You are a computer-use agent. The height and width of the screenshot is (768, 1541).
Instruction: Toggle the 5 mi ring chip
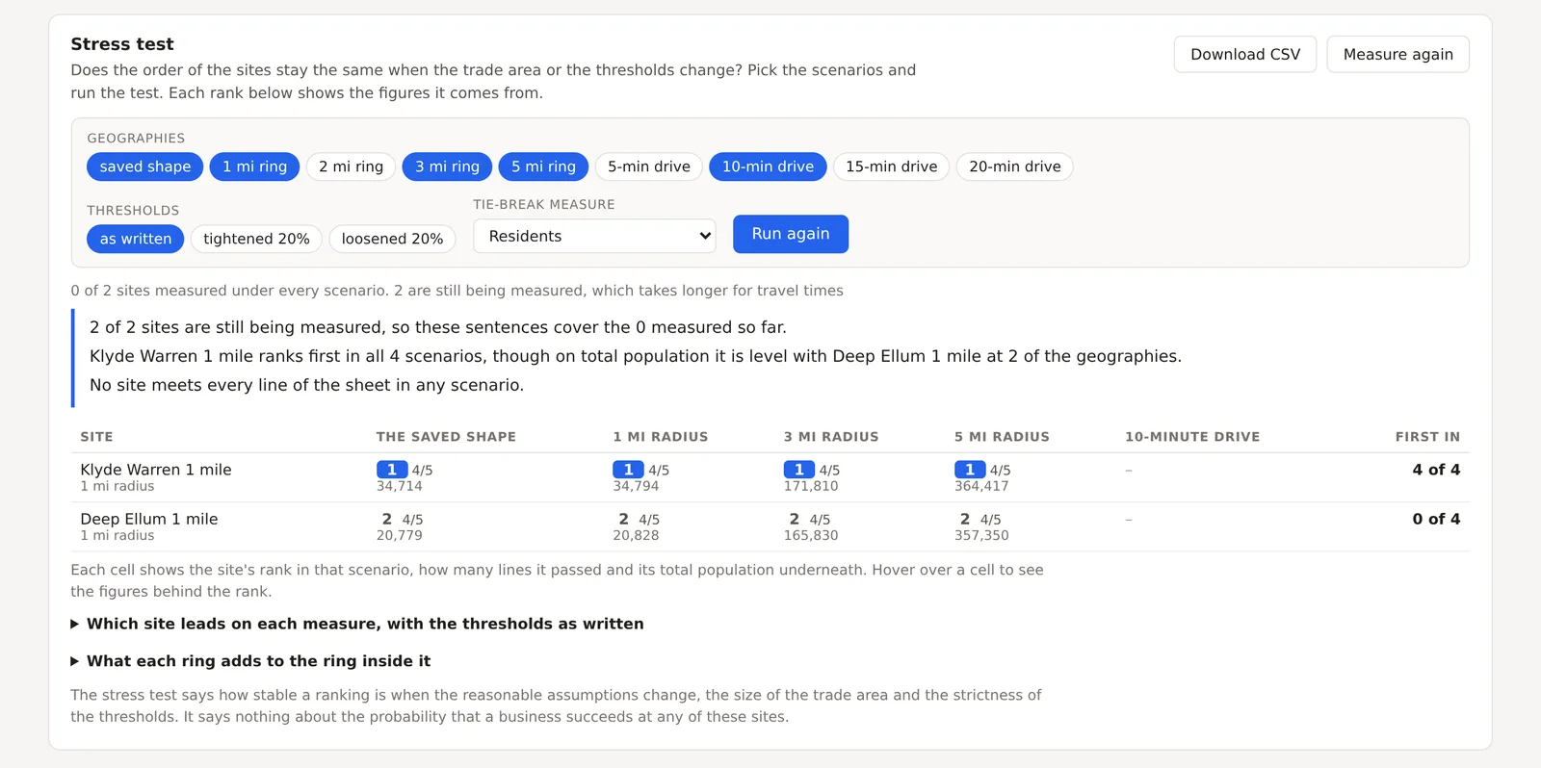coord(544,166)
